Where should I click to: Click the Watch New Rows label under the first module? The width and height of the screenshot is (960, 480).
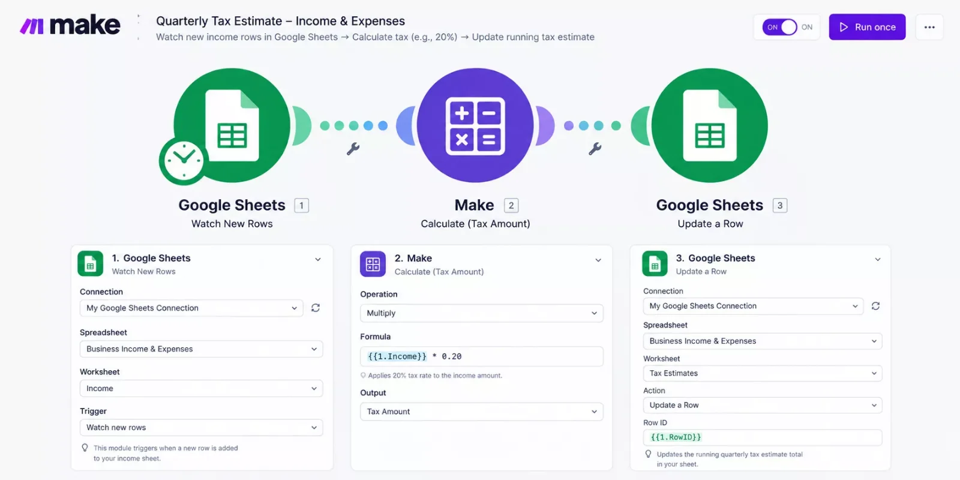click(232, 224)
